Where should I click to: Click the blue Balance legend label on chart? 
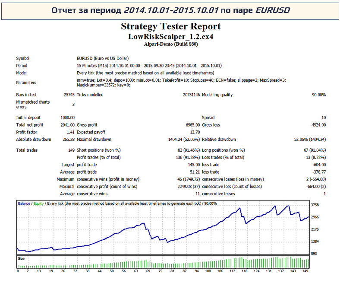coord(25,203)
